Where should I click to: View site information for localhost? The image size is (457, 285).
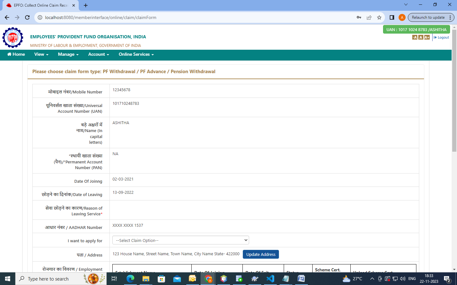40,17
